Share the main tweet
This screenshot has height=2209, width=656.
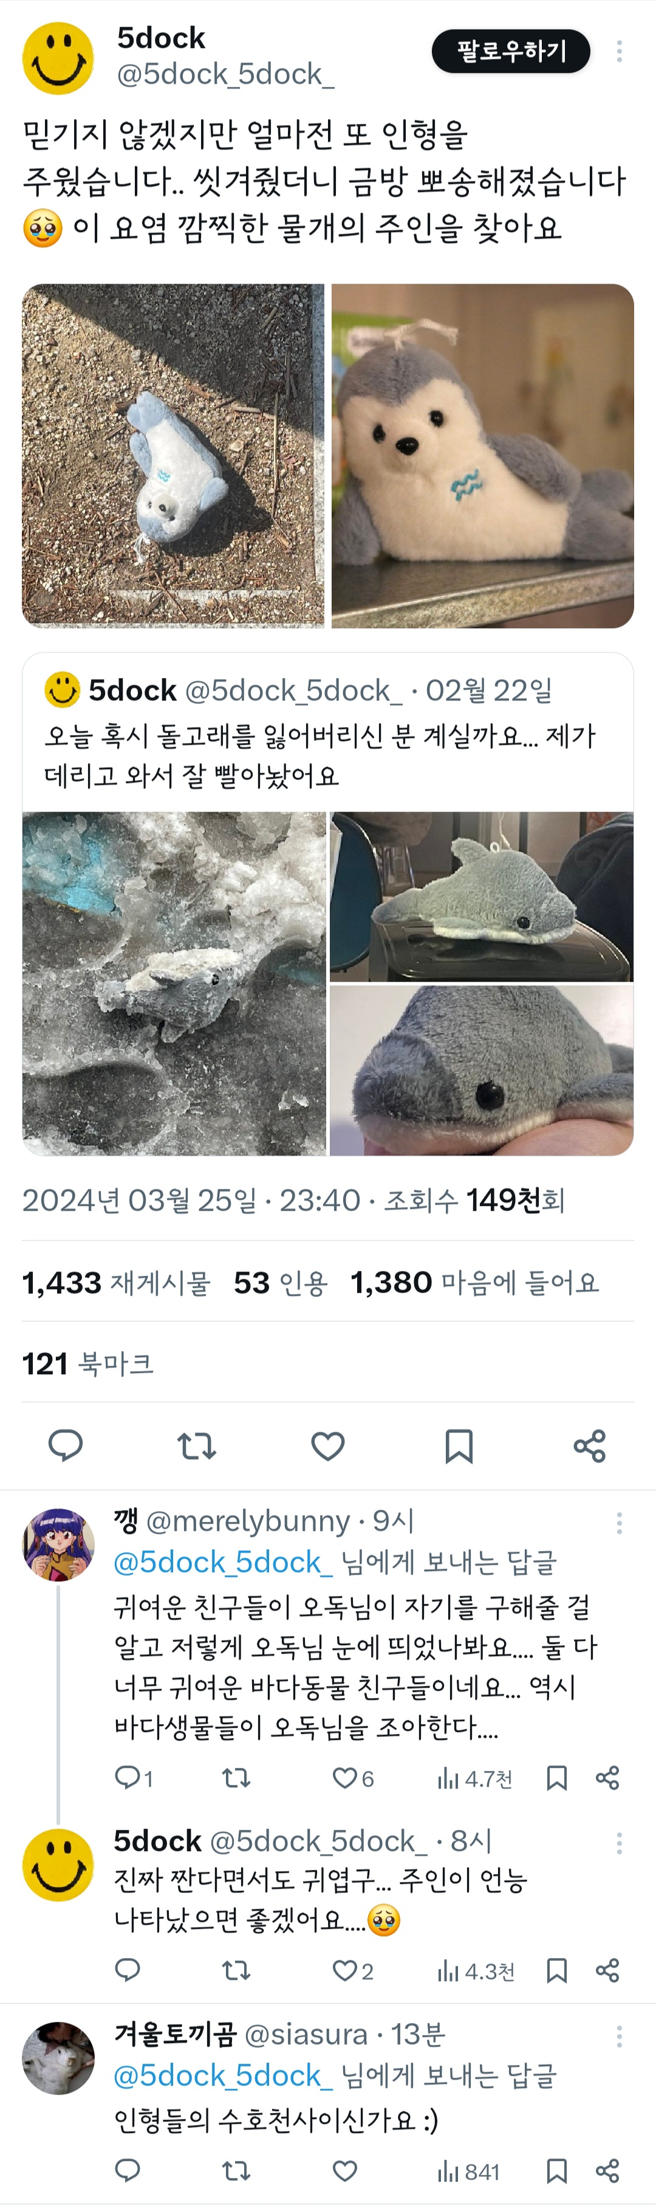[x=590, y=1446]
